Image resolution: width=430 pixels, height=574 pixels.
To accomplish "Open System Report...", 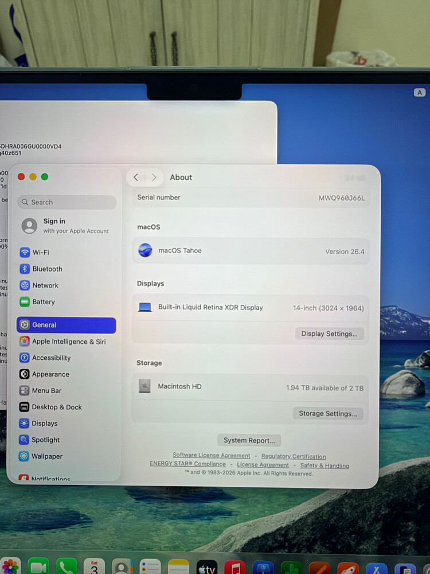I will coord(249,440).
